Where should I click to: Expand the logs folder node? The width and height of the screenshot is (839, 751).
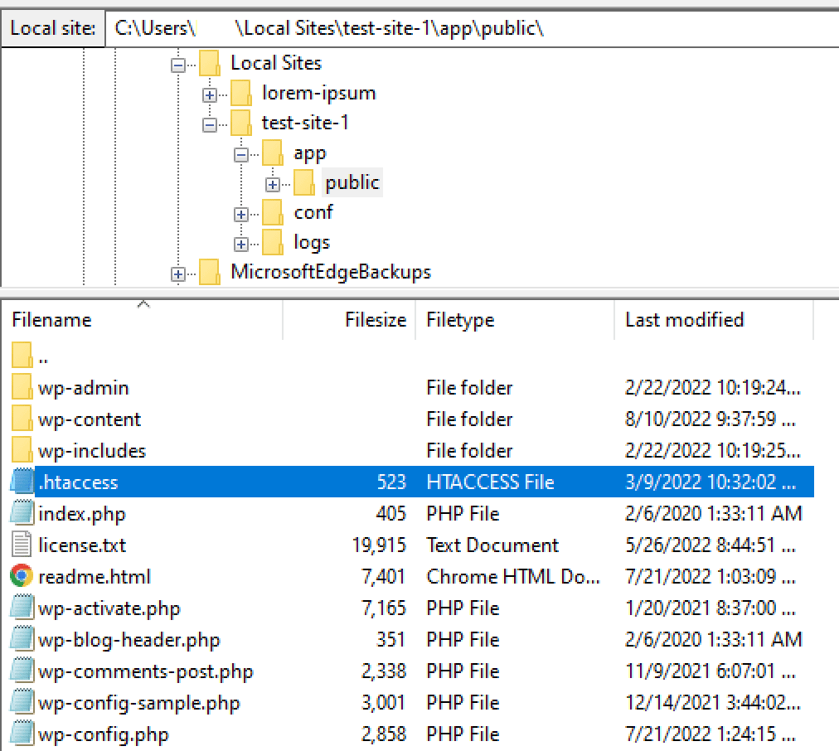241,242
